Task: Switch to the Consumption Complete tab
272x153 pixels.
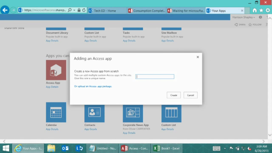Action: click(x=146, y=11)
